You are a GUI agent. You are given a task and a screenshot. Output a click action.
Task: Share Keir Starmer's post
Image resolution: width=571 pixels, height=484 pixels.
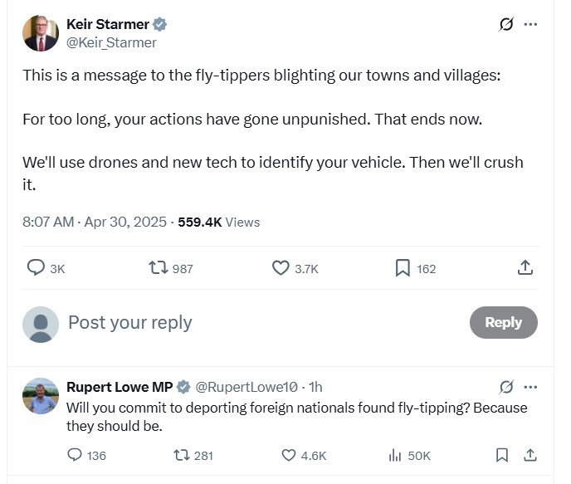[x=525, y=267]
